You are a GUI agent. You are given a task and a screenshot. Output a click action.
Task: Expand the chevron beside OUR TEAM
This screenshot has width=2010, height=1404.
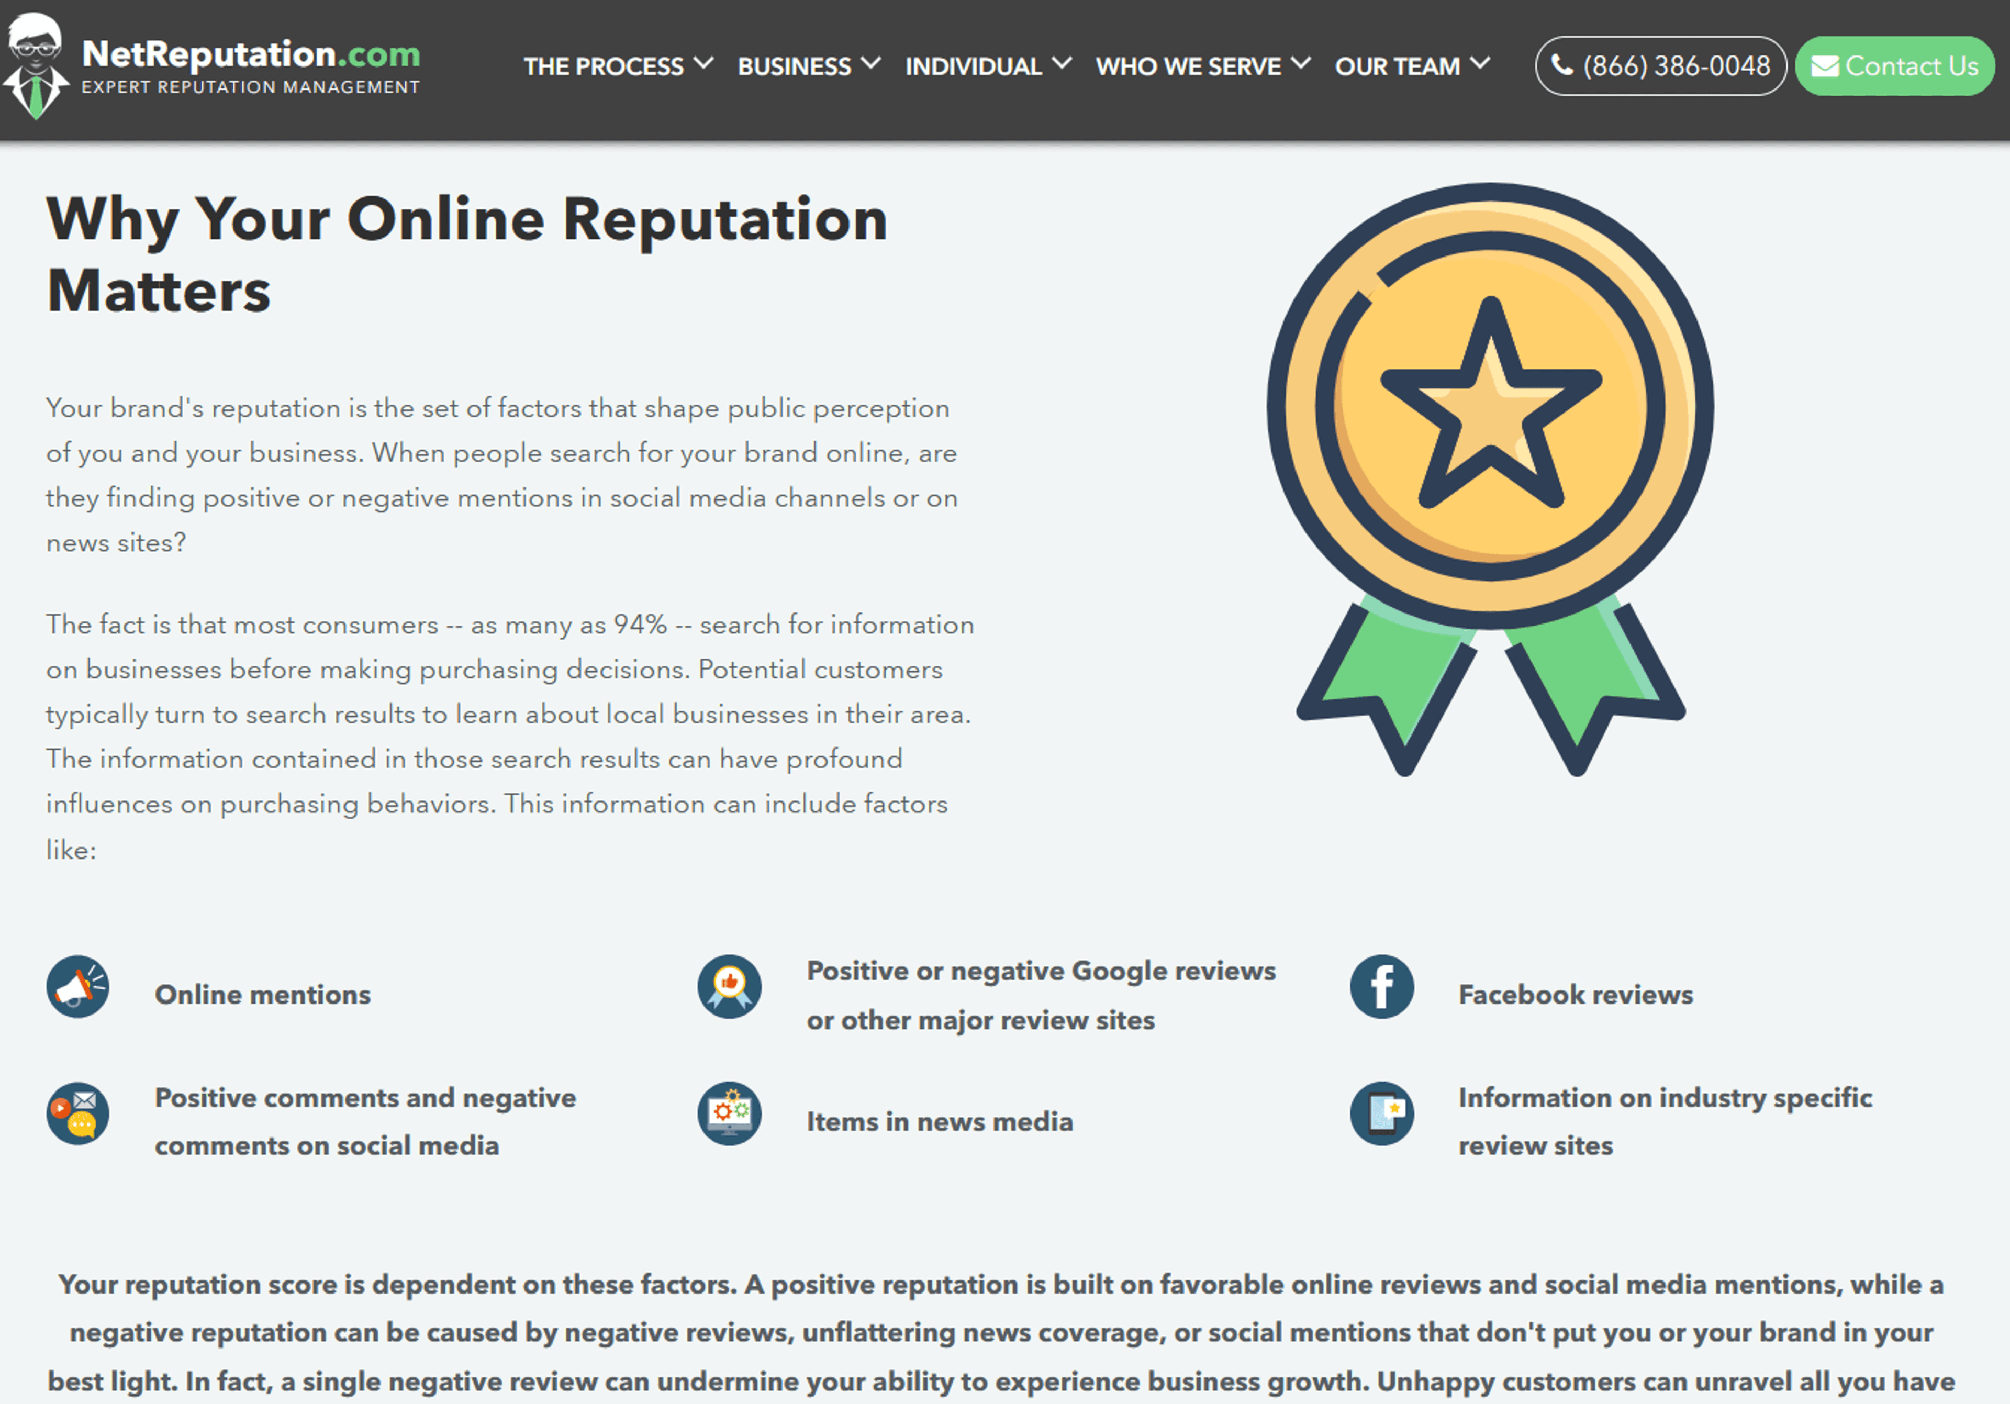(x=1479, y=64)
